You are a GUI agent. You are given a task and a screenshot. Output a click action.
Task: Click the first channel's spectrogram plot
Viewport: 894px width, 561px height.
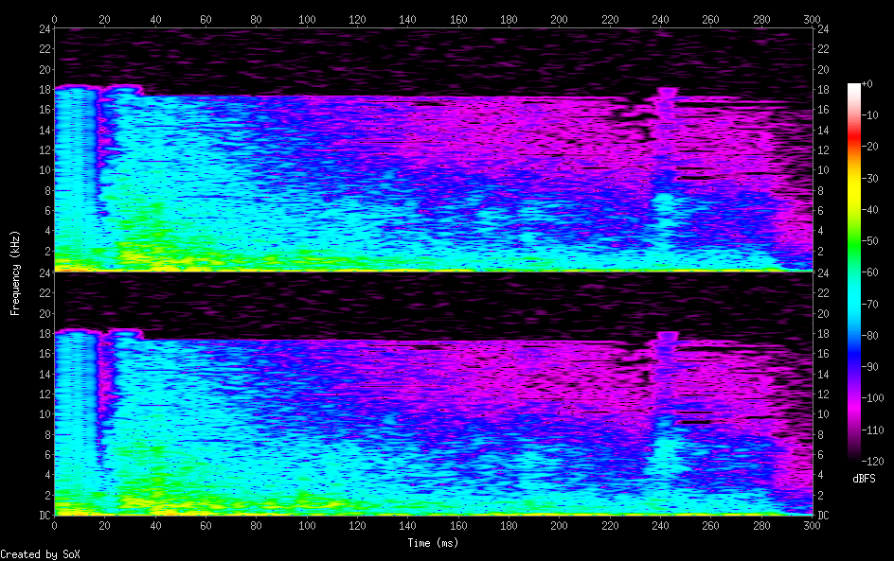434,149
